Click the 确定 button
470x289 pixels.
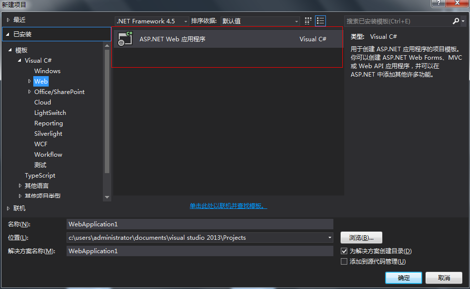pos(403,278)
